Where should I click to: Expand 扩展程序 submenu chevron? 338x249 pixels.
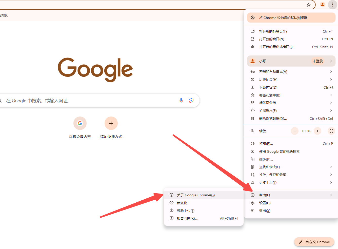(x=331, y=111)
